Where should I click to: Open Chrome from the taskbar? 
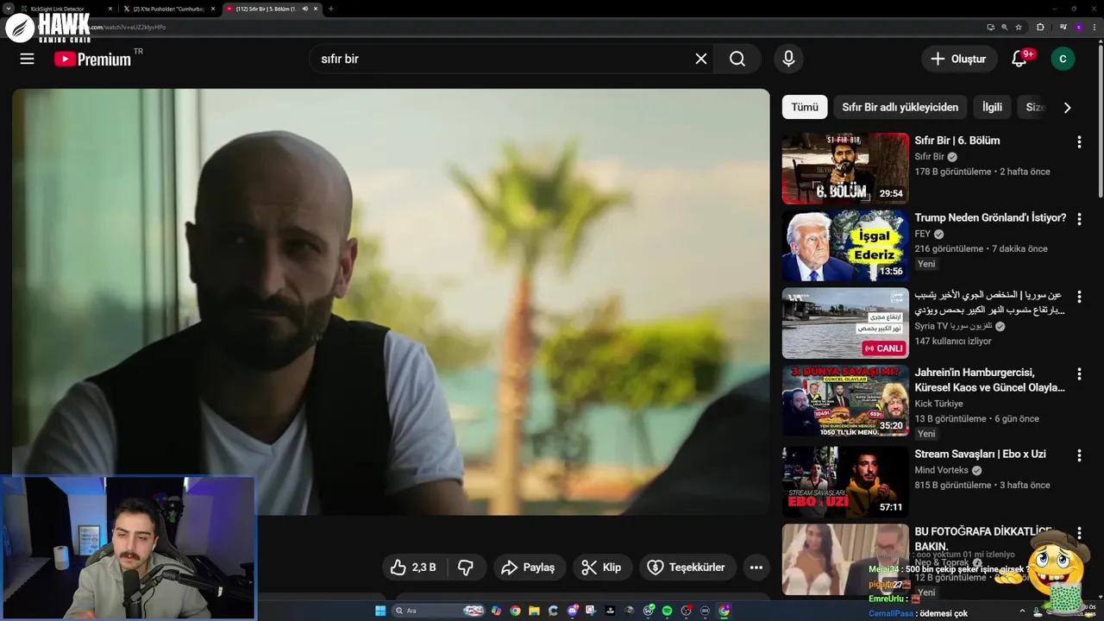click(x=515, y=611)
